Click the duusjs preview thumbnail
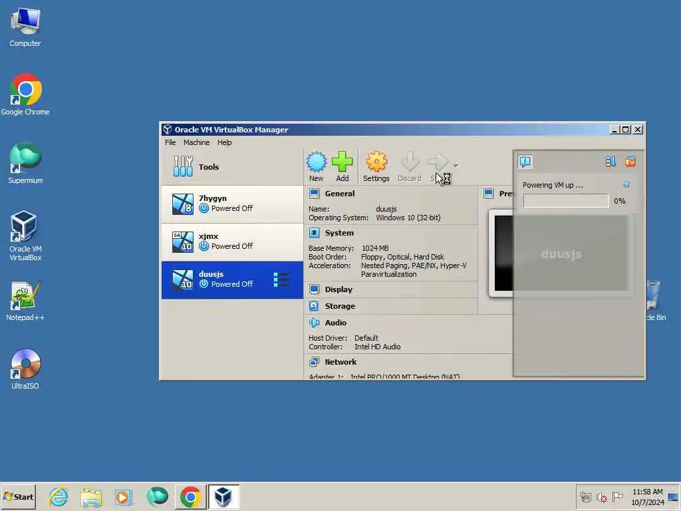Image resolution: width=681 pixels, height=511 pixels. coord(561,254)
